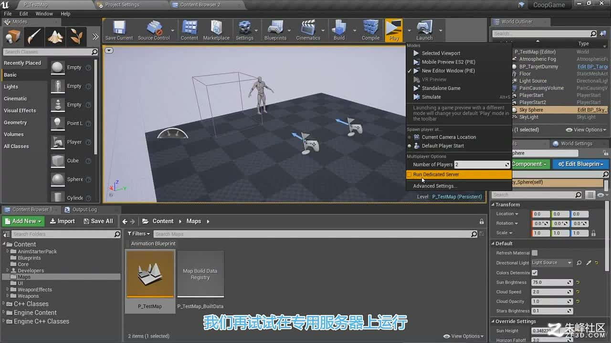Open Edit BP_TargetDummy link in outliner

pyautogui.click(x=592, y=67)
